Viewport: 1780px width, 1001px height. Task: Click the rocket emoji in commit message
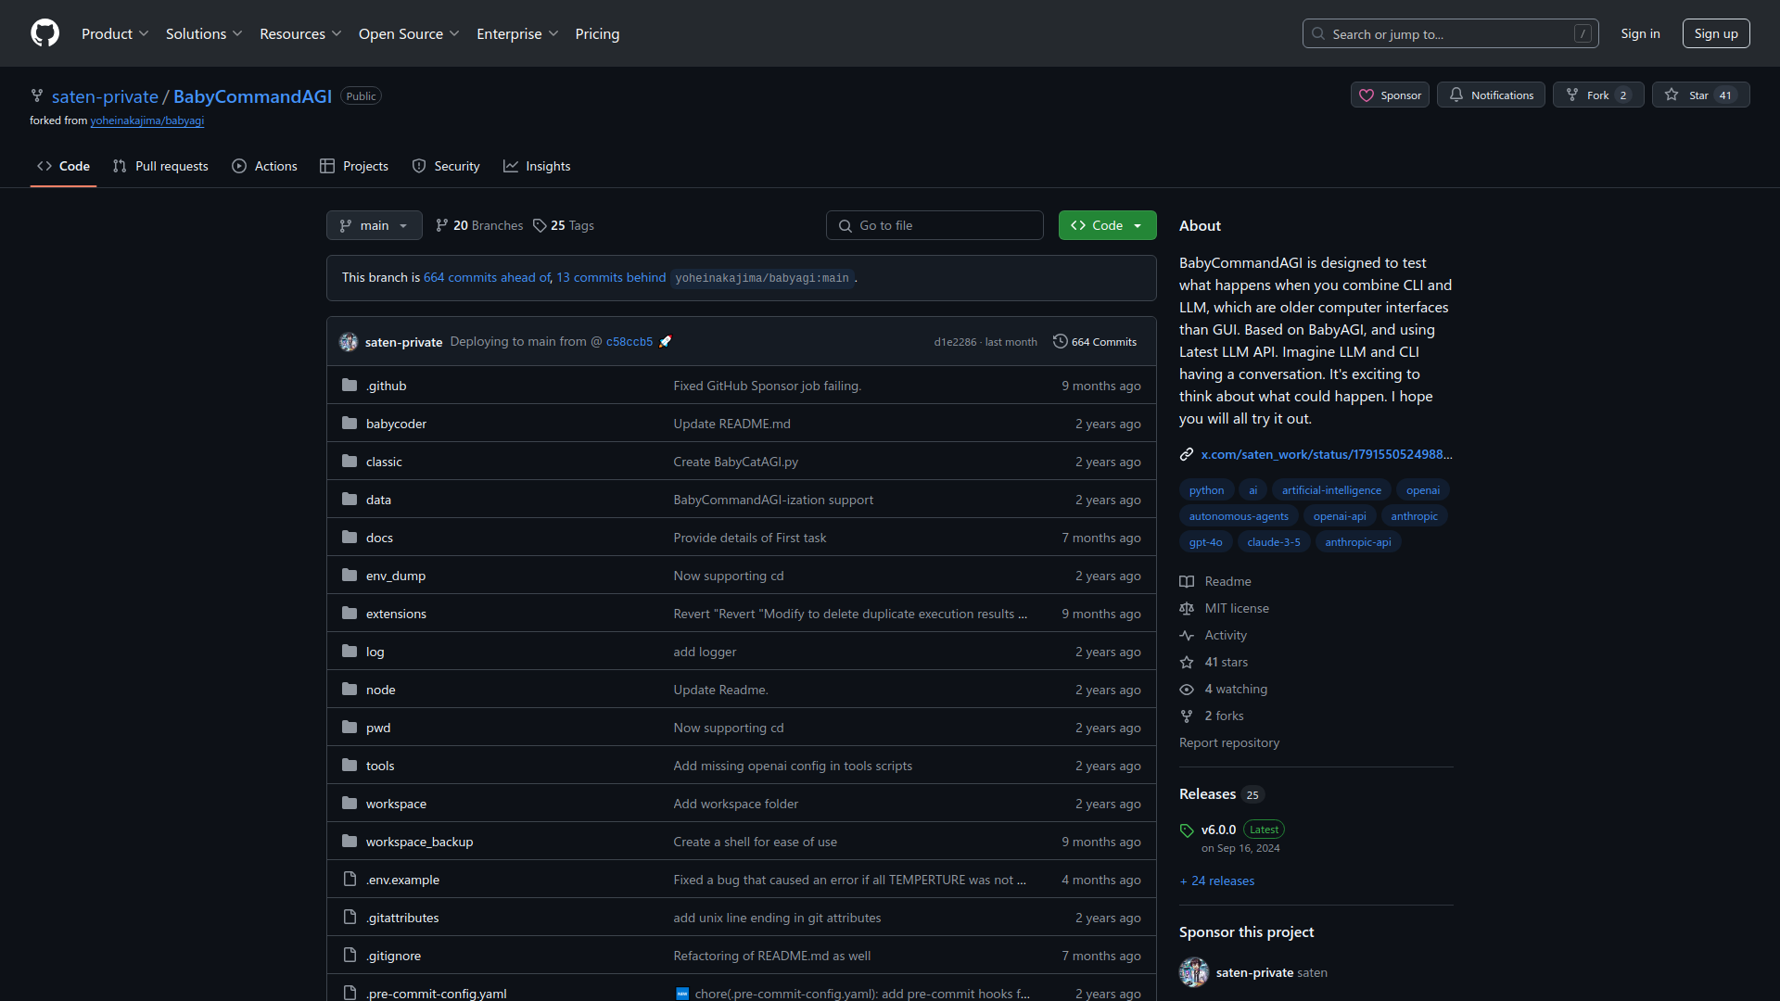click(x=665, y=341)
